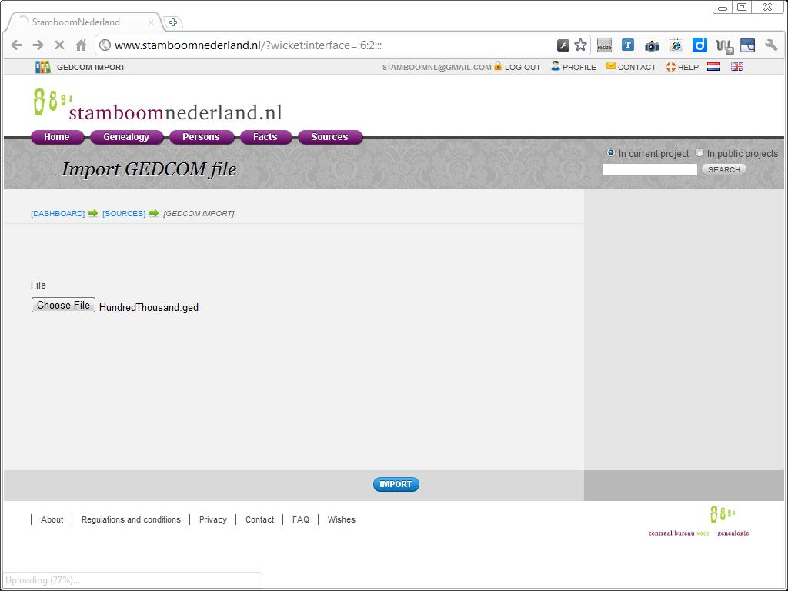788x591 pixels.
Task: Open a new tab with plus button
Action: 173,22
